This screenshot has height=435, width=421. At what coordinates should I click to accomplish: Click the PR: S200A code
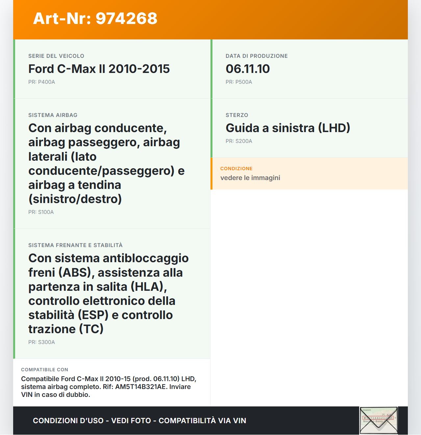tap(239, 141)
